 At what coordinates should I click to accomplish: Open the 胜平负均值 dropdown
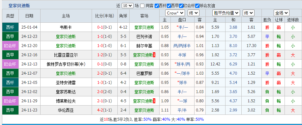point(226,13)
